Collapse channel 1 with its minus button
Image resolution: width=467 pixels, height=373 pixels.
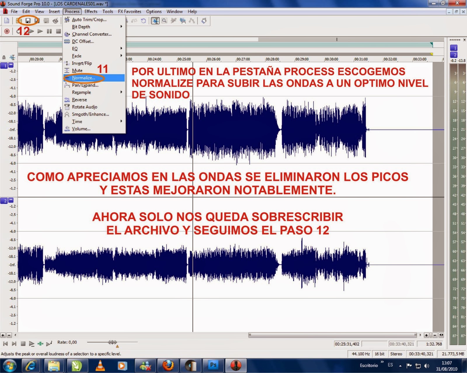tap(11, 65)
